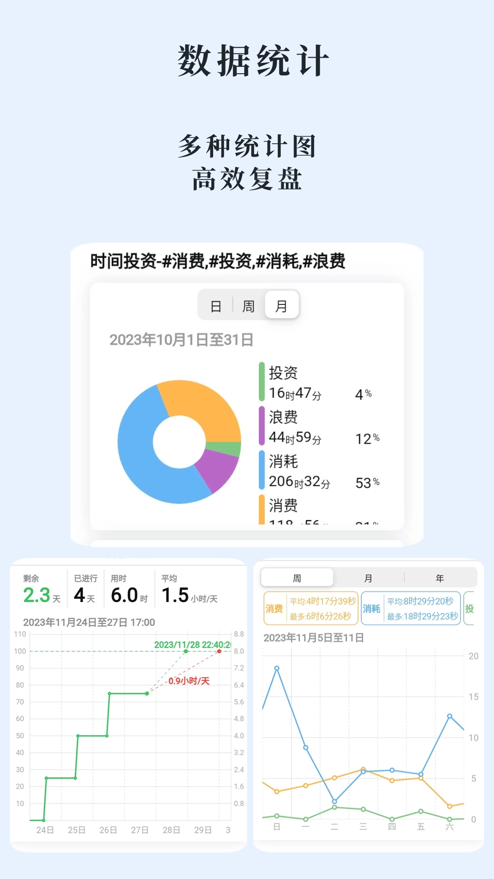Select the 消费 legend entry
This screenshot has height=879, width=494.
(x=283, y=506)
